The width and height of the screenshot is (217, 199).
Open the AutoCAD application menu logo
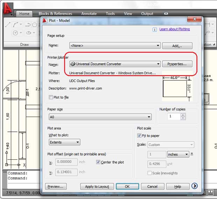coord(7,9)
